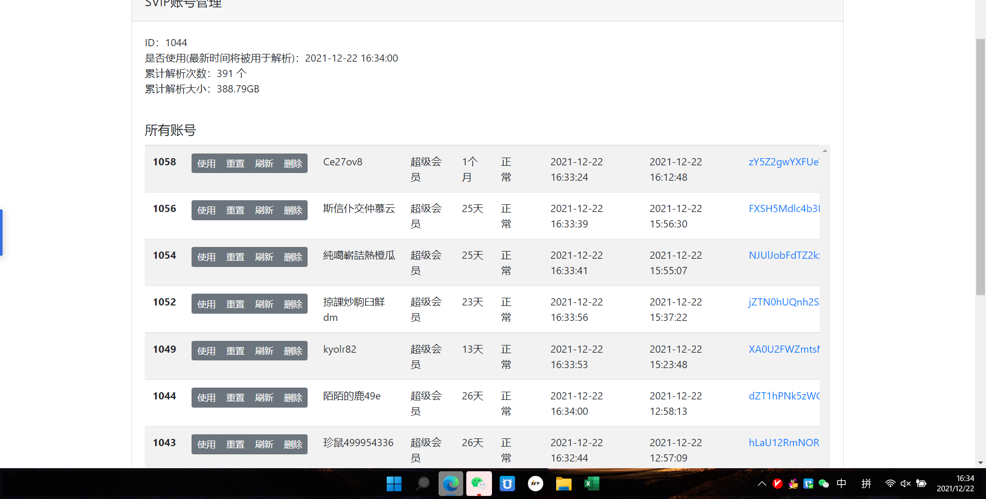986x499 pixels.
Task: Click 刷新 for account 1044
Action: coord(264,397)
